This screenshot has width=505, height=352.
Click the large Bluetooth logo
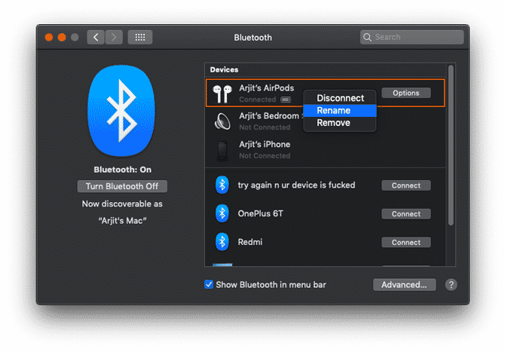click(x=121, y=111)
